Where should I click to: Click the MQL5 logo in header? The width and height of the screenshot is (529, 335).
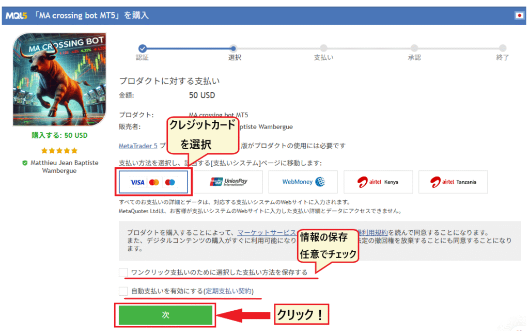pos(18,15)
